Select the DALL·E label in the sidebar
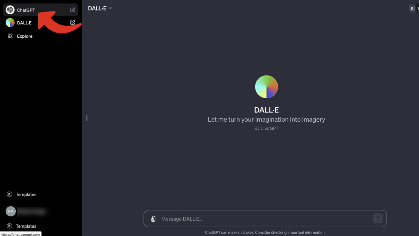 pyautogui.click(x=24, y=23)
